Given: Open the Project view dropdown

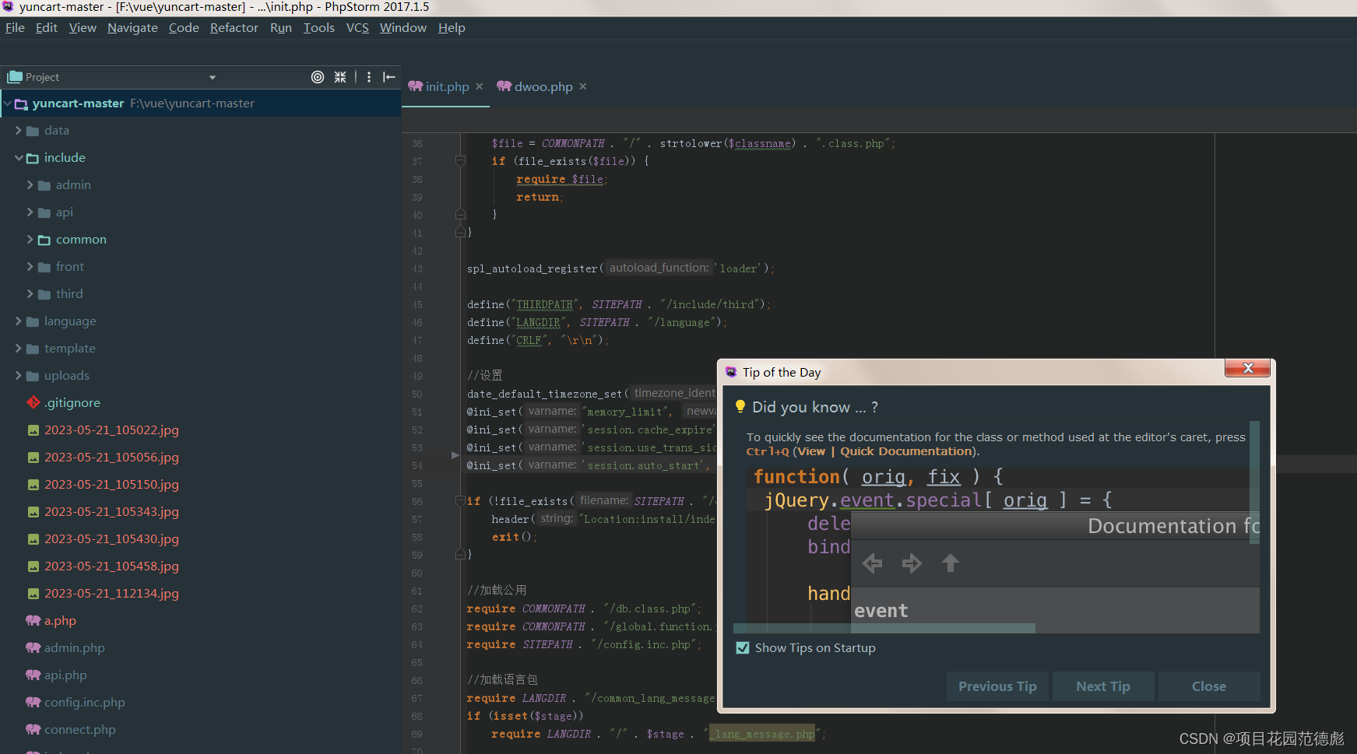Looking at the screenshot, I should pyautogui.click(x=213, y=77).
